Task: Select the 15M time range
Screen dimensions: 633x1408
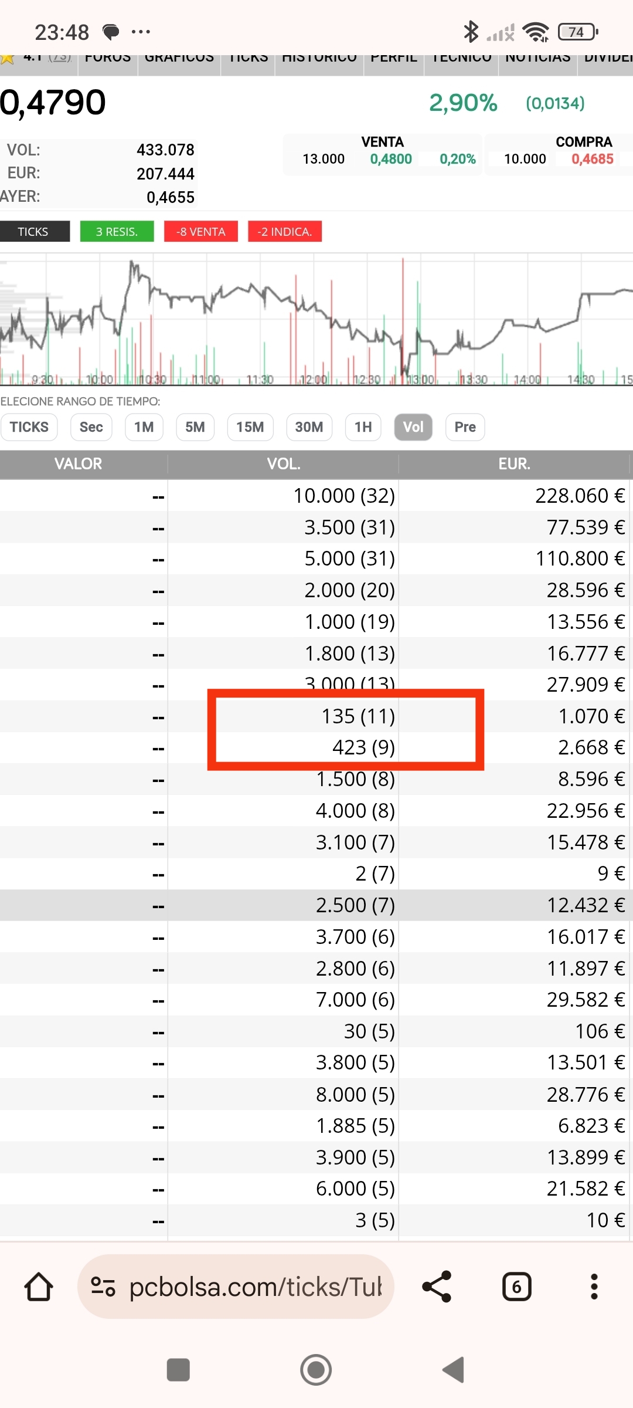Action: (250, 427)
